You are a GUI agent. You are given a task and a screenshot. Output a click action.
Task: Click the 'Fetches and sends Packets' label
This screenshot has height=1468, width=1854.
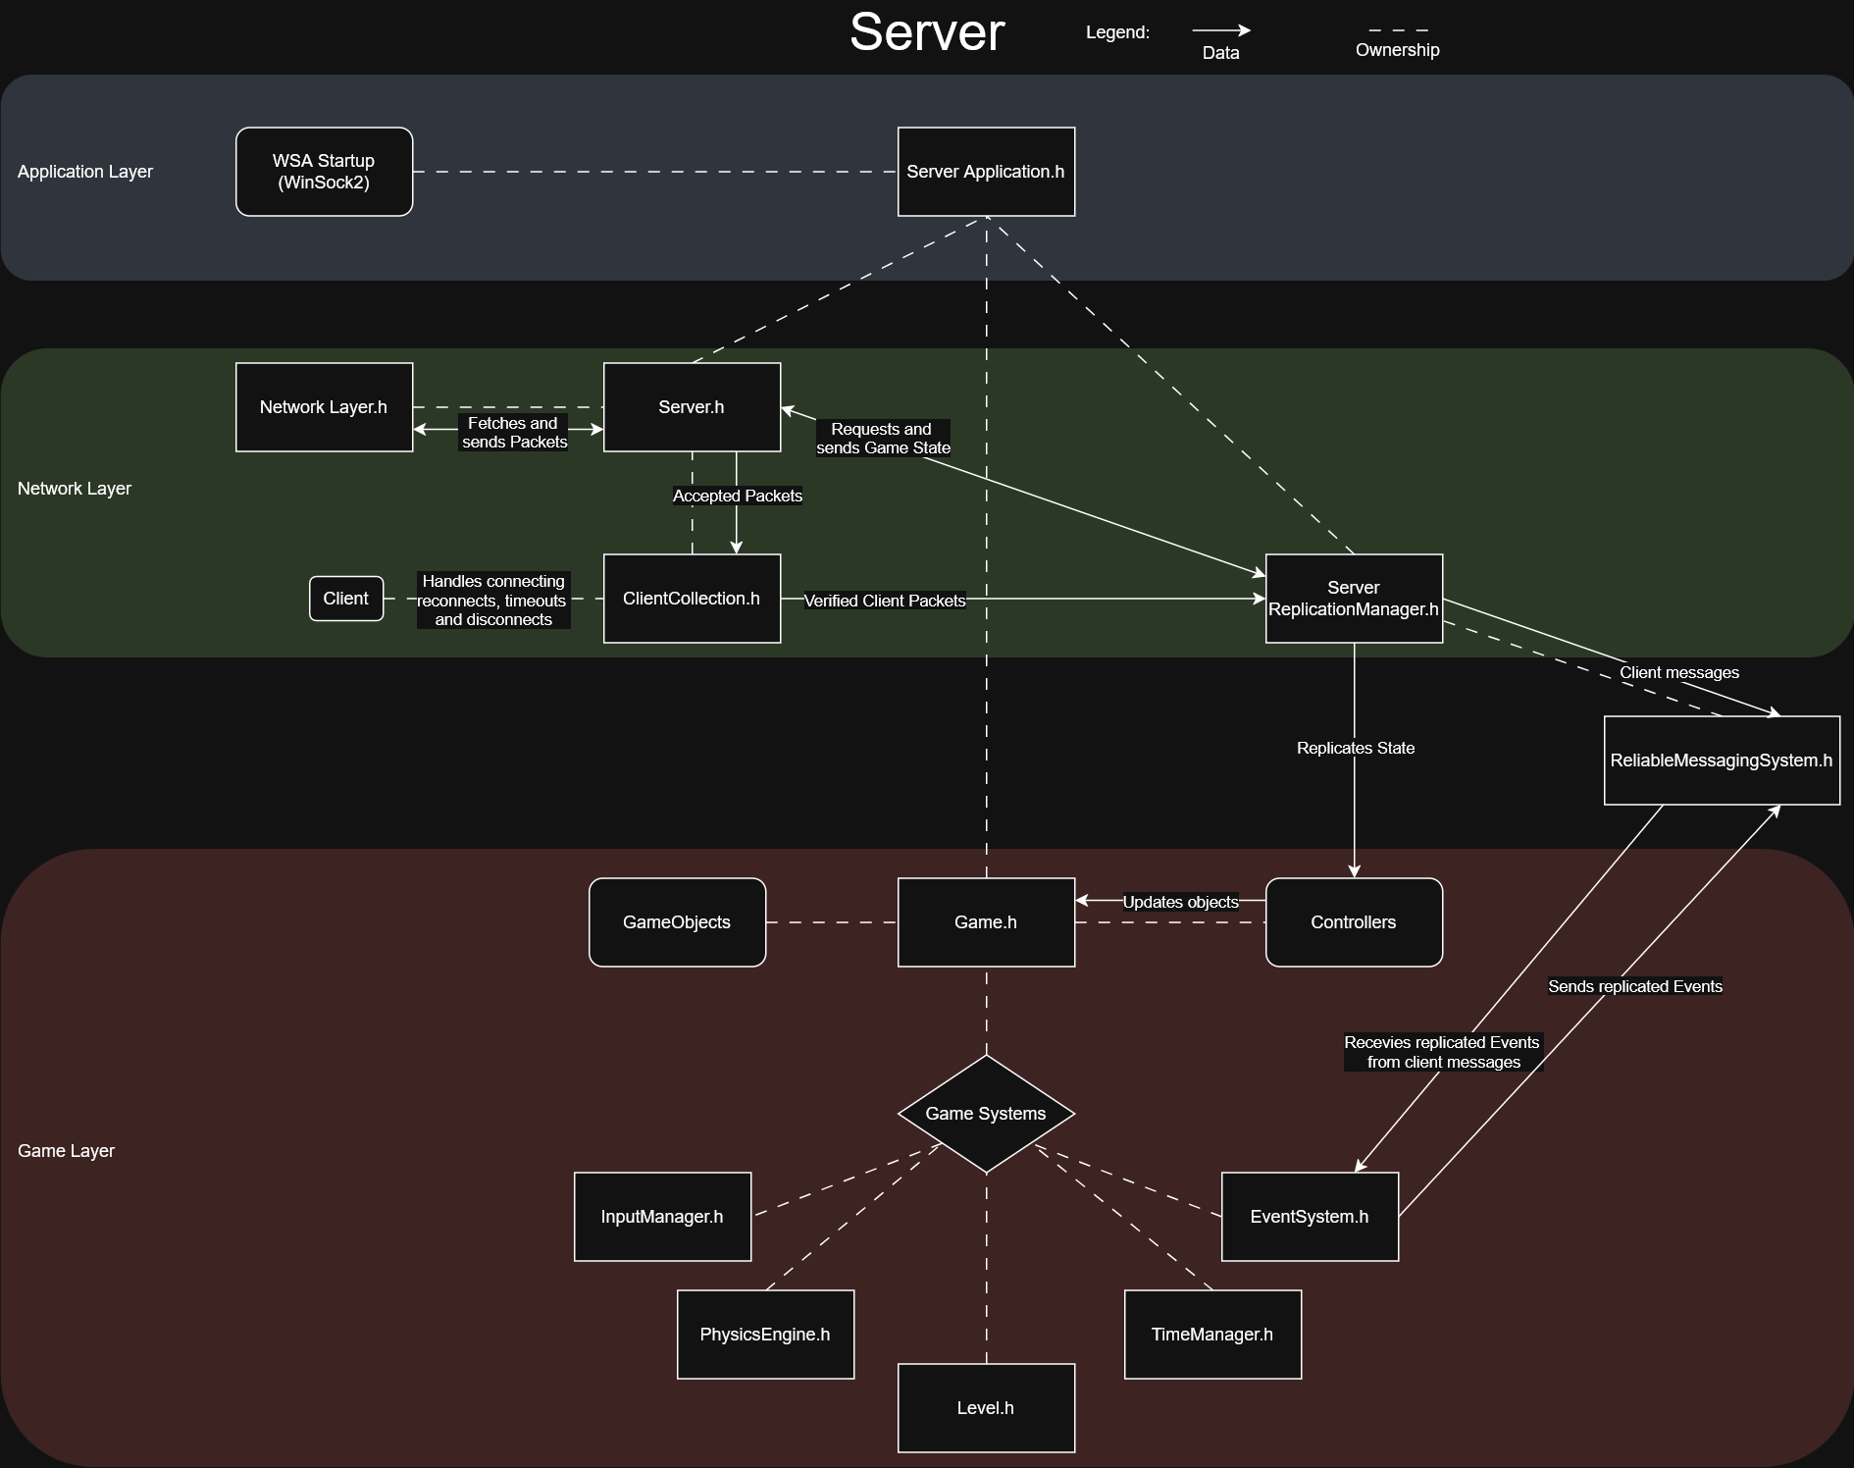click(513, 433)
